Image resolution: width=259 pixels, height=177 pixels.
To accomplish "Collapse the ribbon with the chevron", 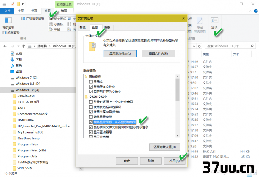I will tap(250, 11).
